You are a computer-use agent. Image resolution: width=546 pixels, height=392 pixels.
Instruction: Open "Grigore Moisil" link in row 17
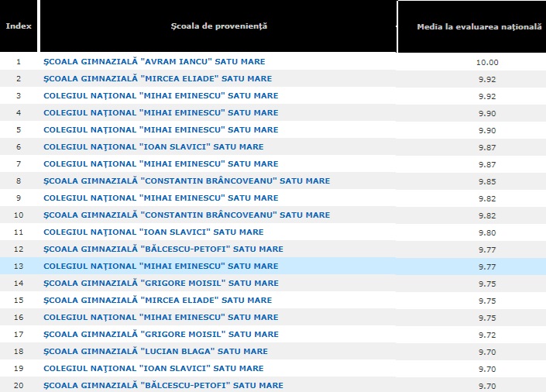pyautogui.click(x=161, y=335)
